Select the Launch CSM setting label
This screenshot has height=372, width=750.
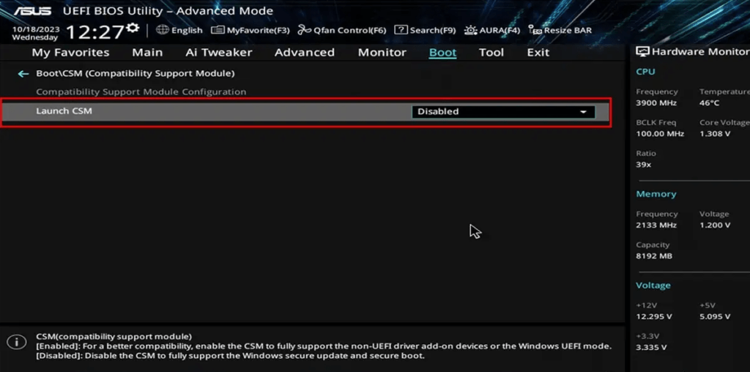pyautogui.click(x=64, y=111)
